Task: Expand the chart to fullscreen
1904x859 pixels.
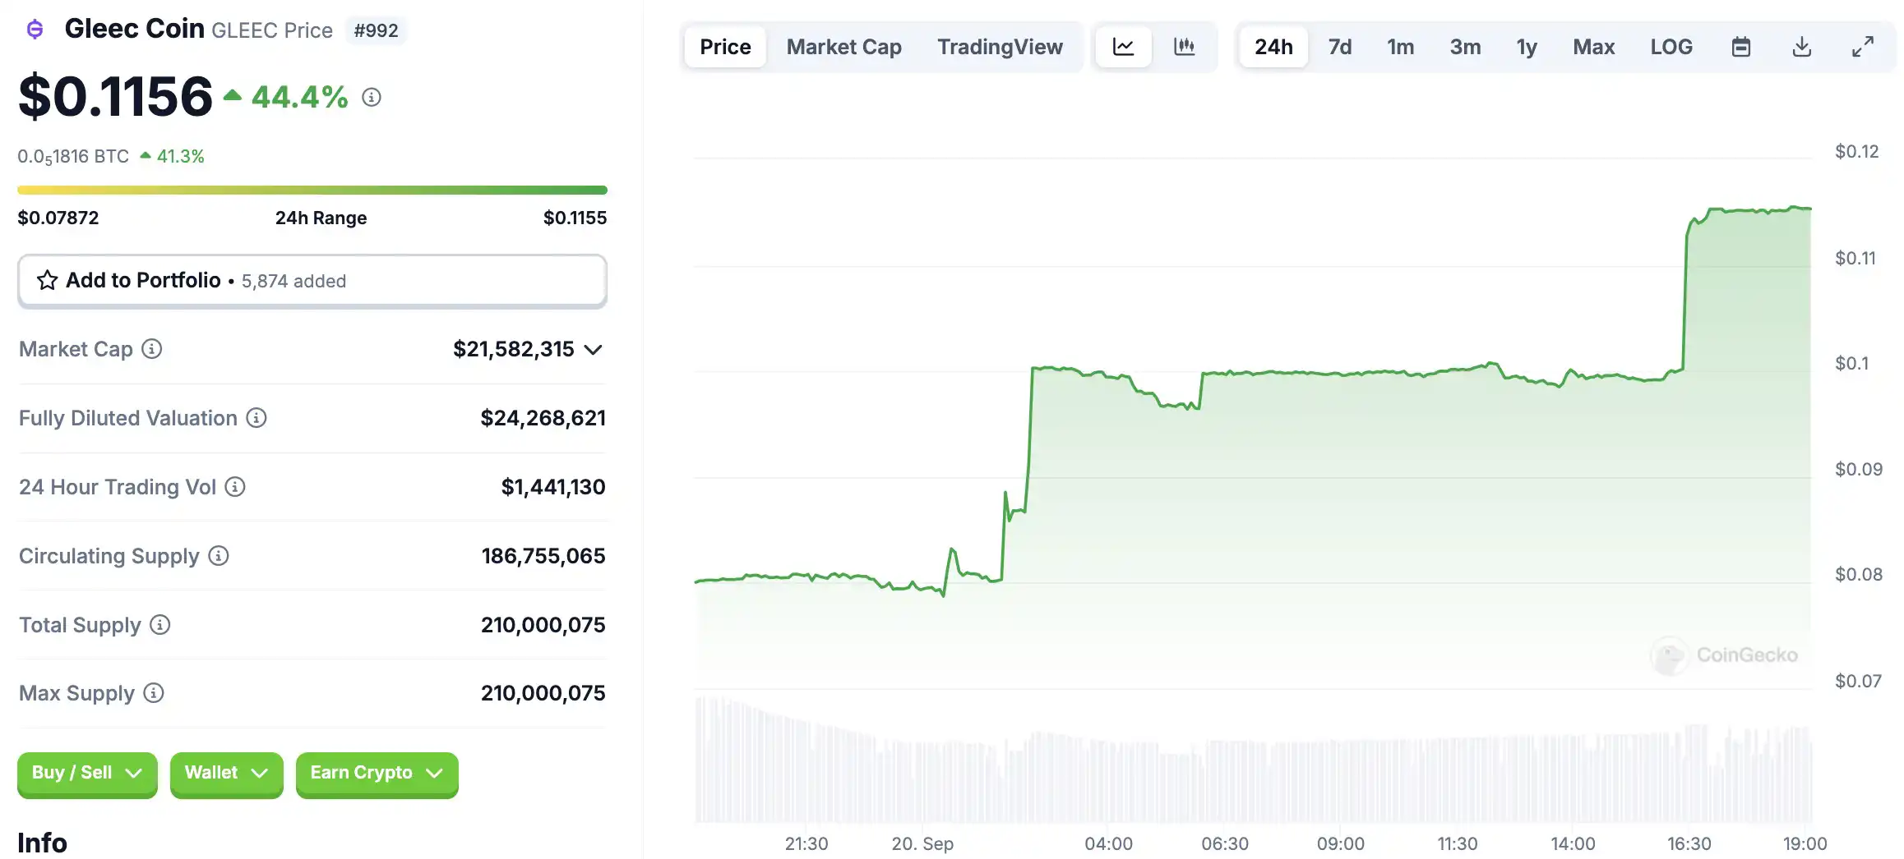Action: (x=1862, y=47)
